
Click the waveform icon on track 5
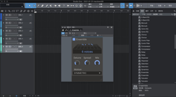click(x=30, y=47)
